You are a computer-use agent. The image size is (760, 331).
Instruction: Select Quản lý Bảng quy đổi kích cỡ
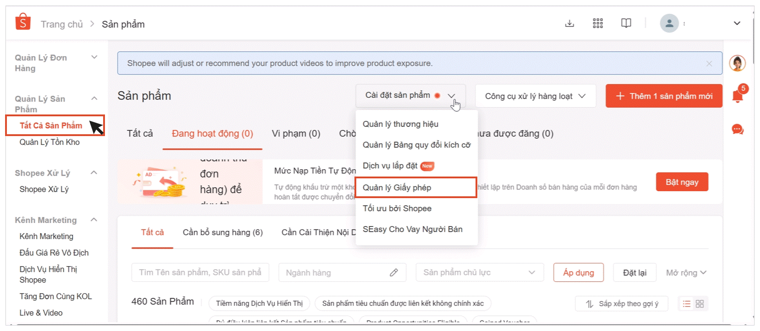417,145
